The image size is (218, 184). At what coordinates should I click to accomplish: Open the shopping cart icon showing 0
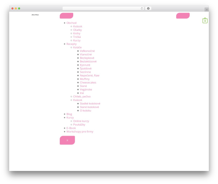point(205,20)
